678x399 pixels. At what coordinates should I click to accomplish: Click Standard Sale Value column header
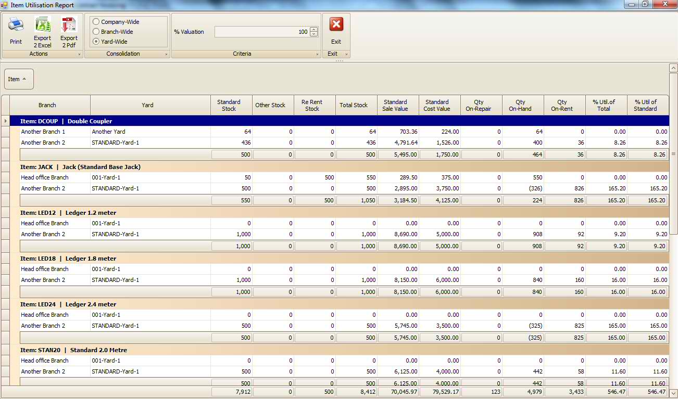click(398, 105)
